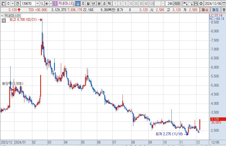The height and width of the screenshot is (146, 226).
Task: Click the HC:-64.14 indicator text
Action: tap(217, 19)
